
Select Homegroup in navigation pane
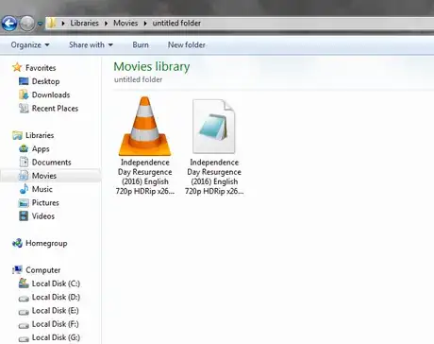coord(46,243)
